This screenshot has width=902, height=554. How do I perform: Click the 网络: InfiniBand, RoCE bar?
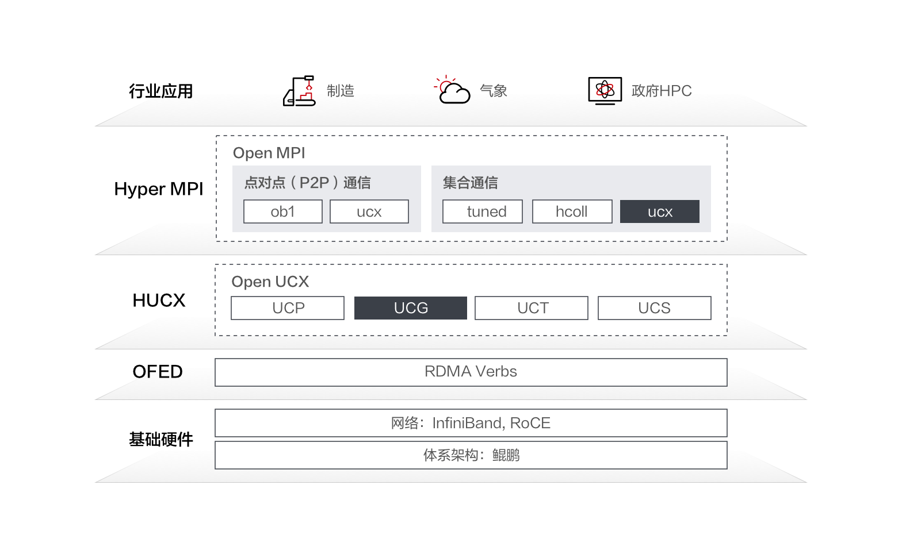coord(471,423)
